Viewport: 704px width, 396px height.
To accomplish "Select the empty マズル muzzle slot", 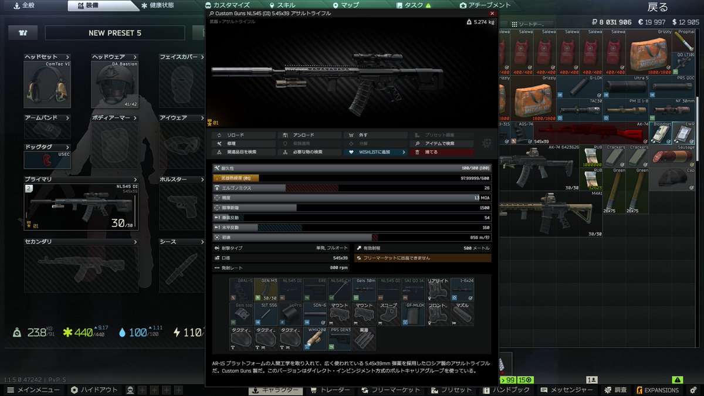I will [x=462, y=314].
